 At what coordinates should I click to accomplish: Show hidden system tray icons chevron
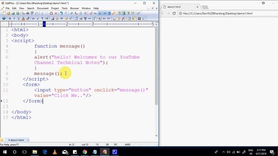tap(223, 152)
